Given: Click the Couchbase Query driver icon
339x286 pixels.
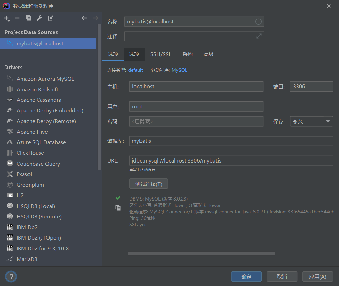Looking at the screenshot, I should point(10,164).
